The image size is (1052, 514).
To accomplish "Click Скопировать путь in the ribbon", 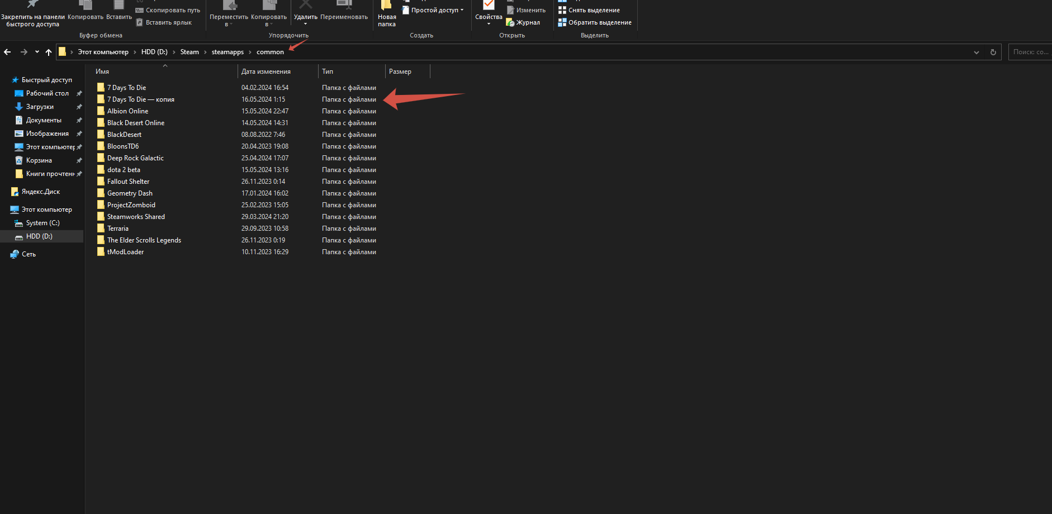I will (x=168, y=10).
